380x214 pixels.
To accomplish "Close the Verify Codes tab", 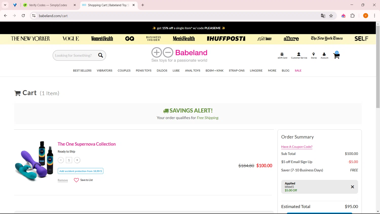I will coord(75,5).
